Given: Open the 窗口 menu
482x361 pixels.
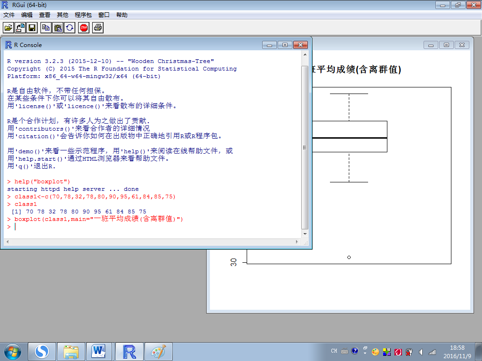Looking at the screenshot, I should (104, 15).
